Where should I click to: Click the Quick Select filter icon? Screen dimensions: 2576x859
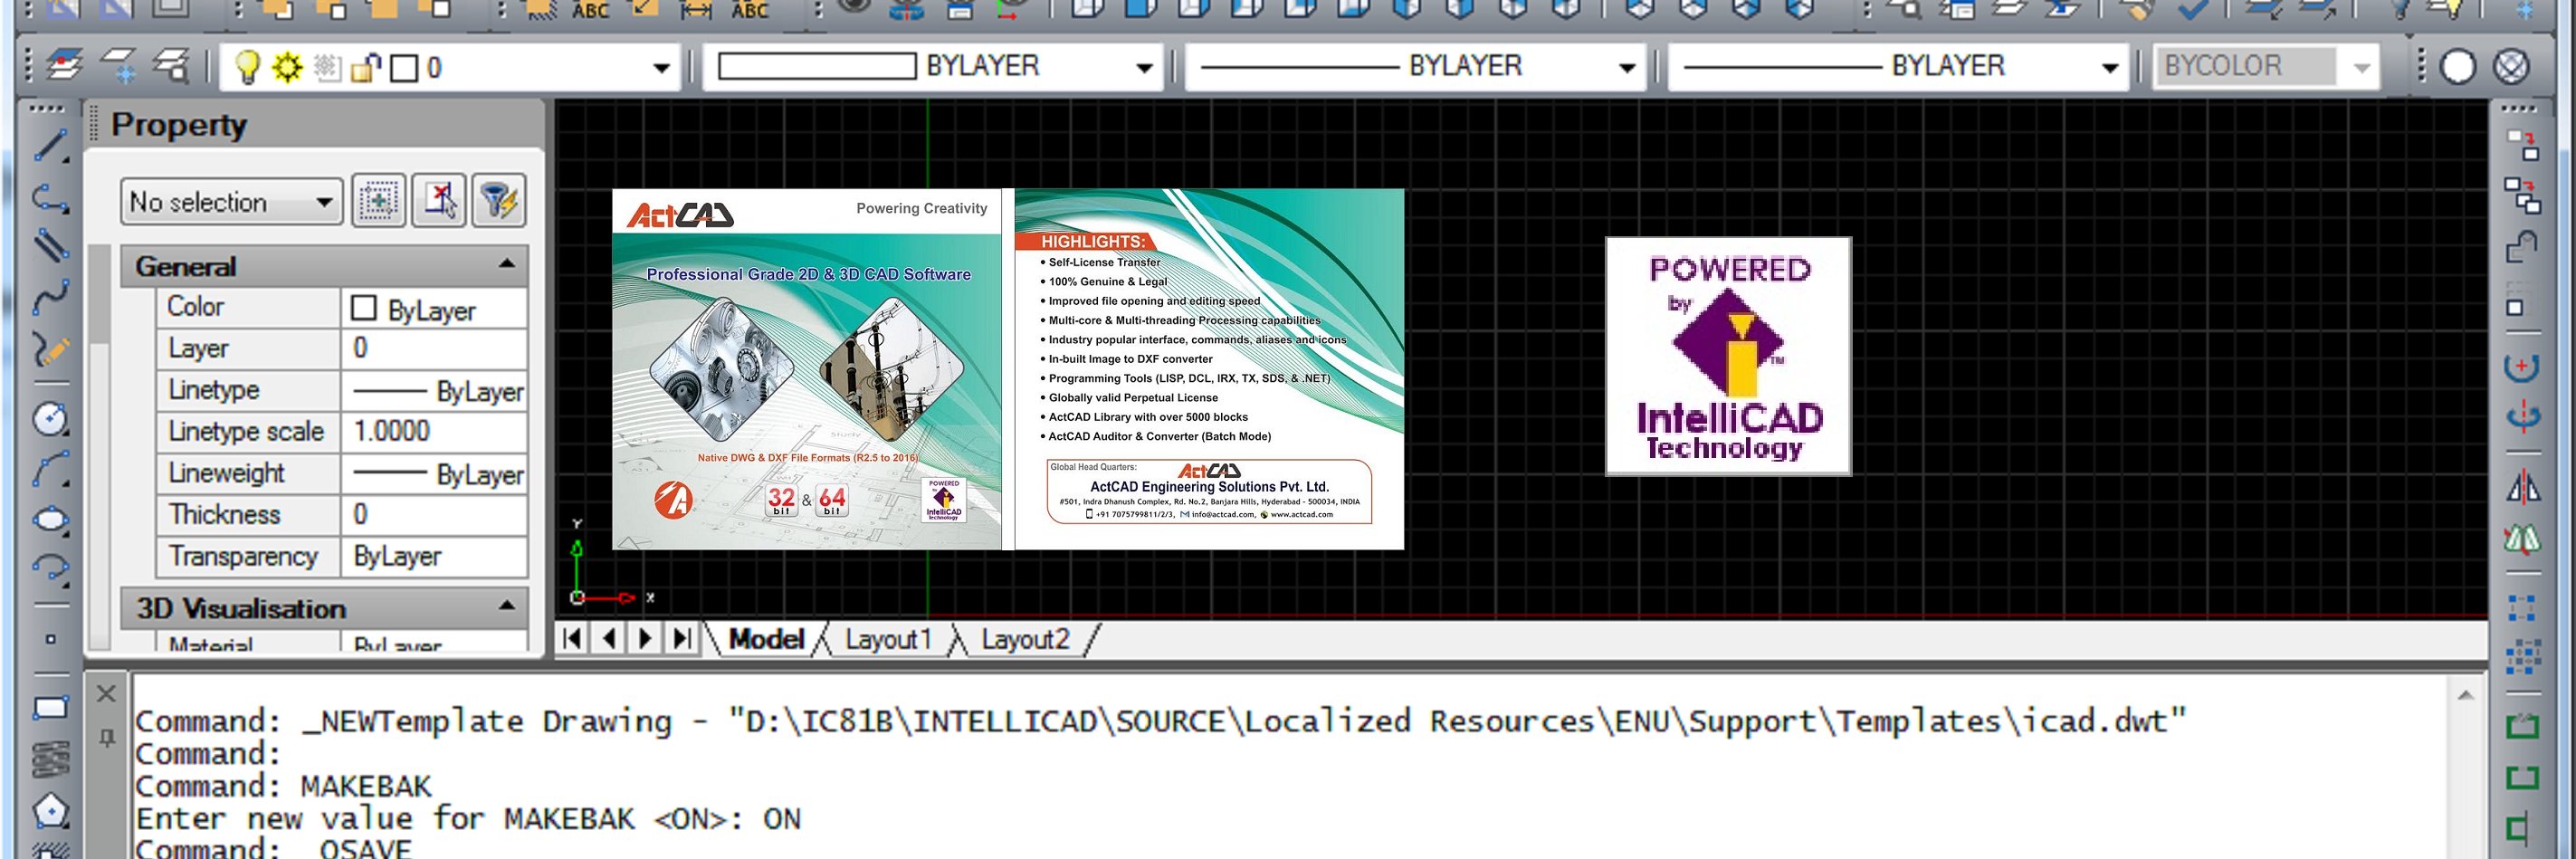[498, 201]
